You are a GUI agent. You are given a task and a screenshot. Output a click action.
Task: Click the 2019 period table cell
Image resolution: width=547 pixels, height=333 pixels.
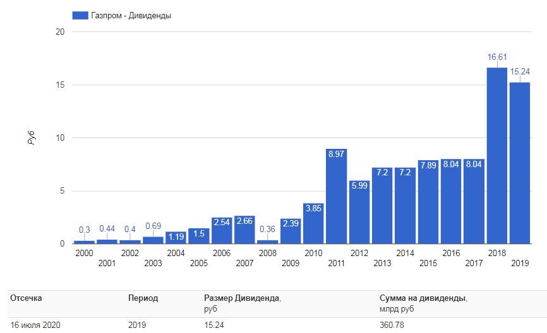(136, 325)
